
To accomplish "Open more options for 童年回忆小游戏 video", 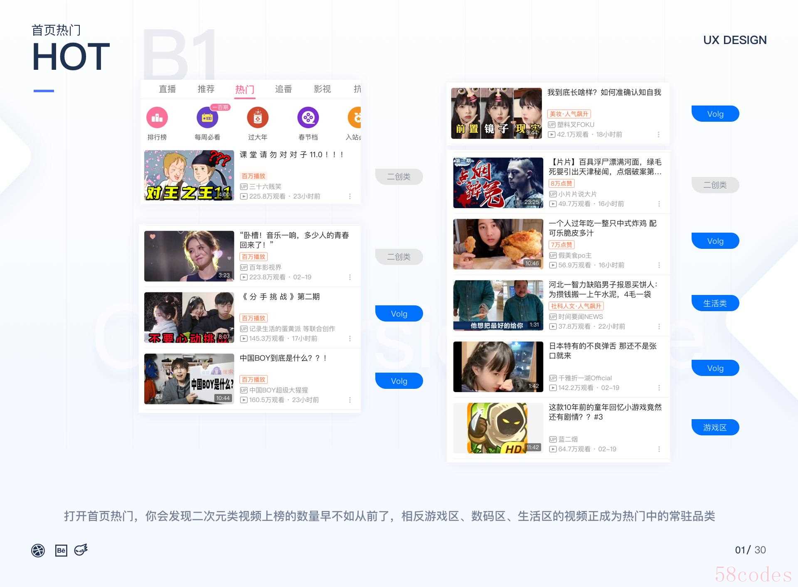I will pyautogui.click(x=659, y=449).
